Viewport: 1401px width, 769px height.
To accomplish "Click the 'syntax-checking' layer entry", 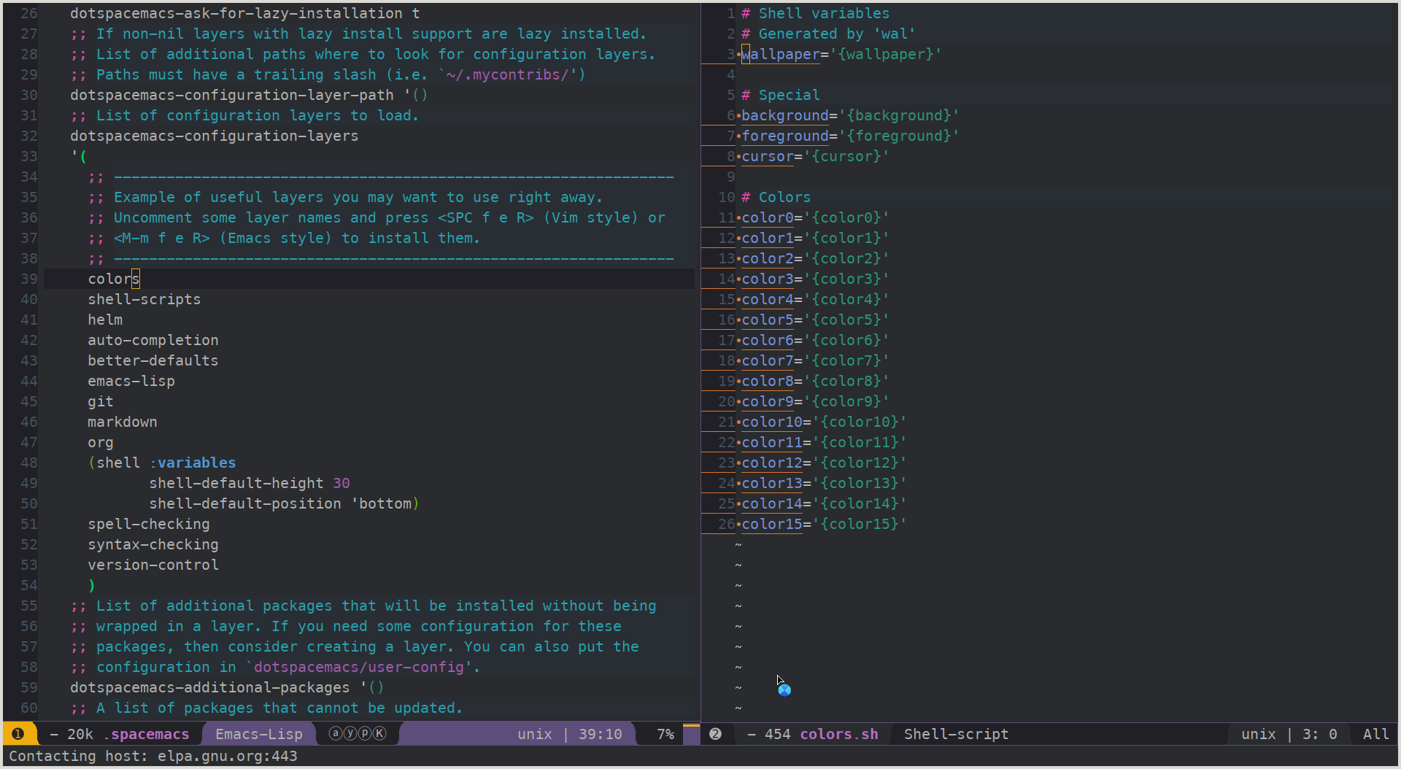I will pyautogui.click(x=153, y=544).
